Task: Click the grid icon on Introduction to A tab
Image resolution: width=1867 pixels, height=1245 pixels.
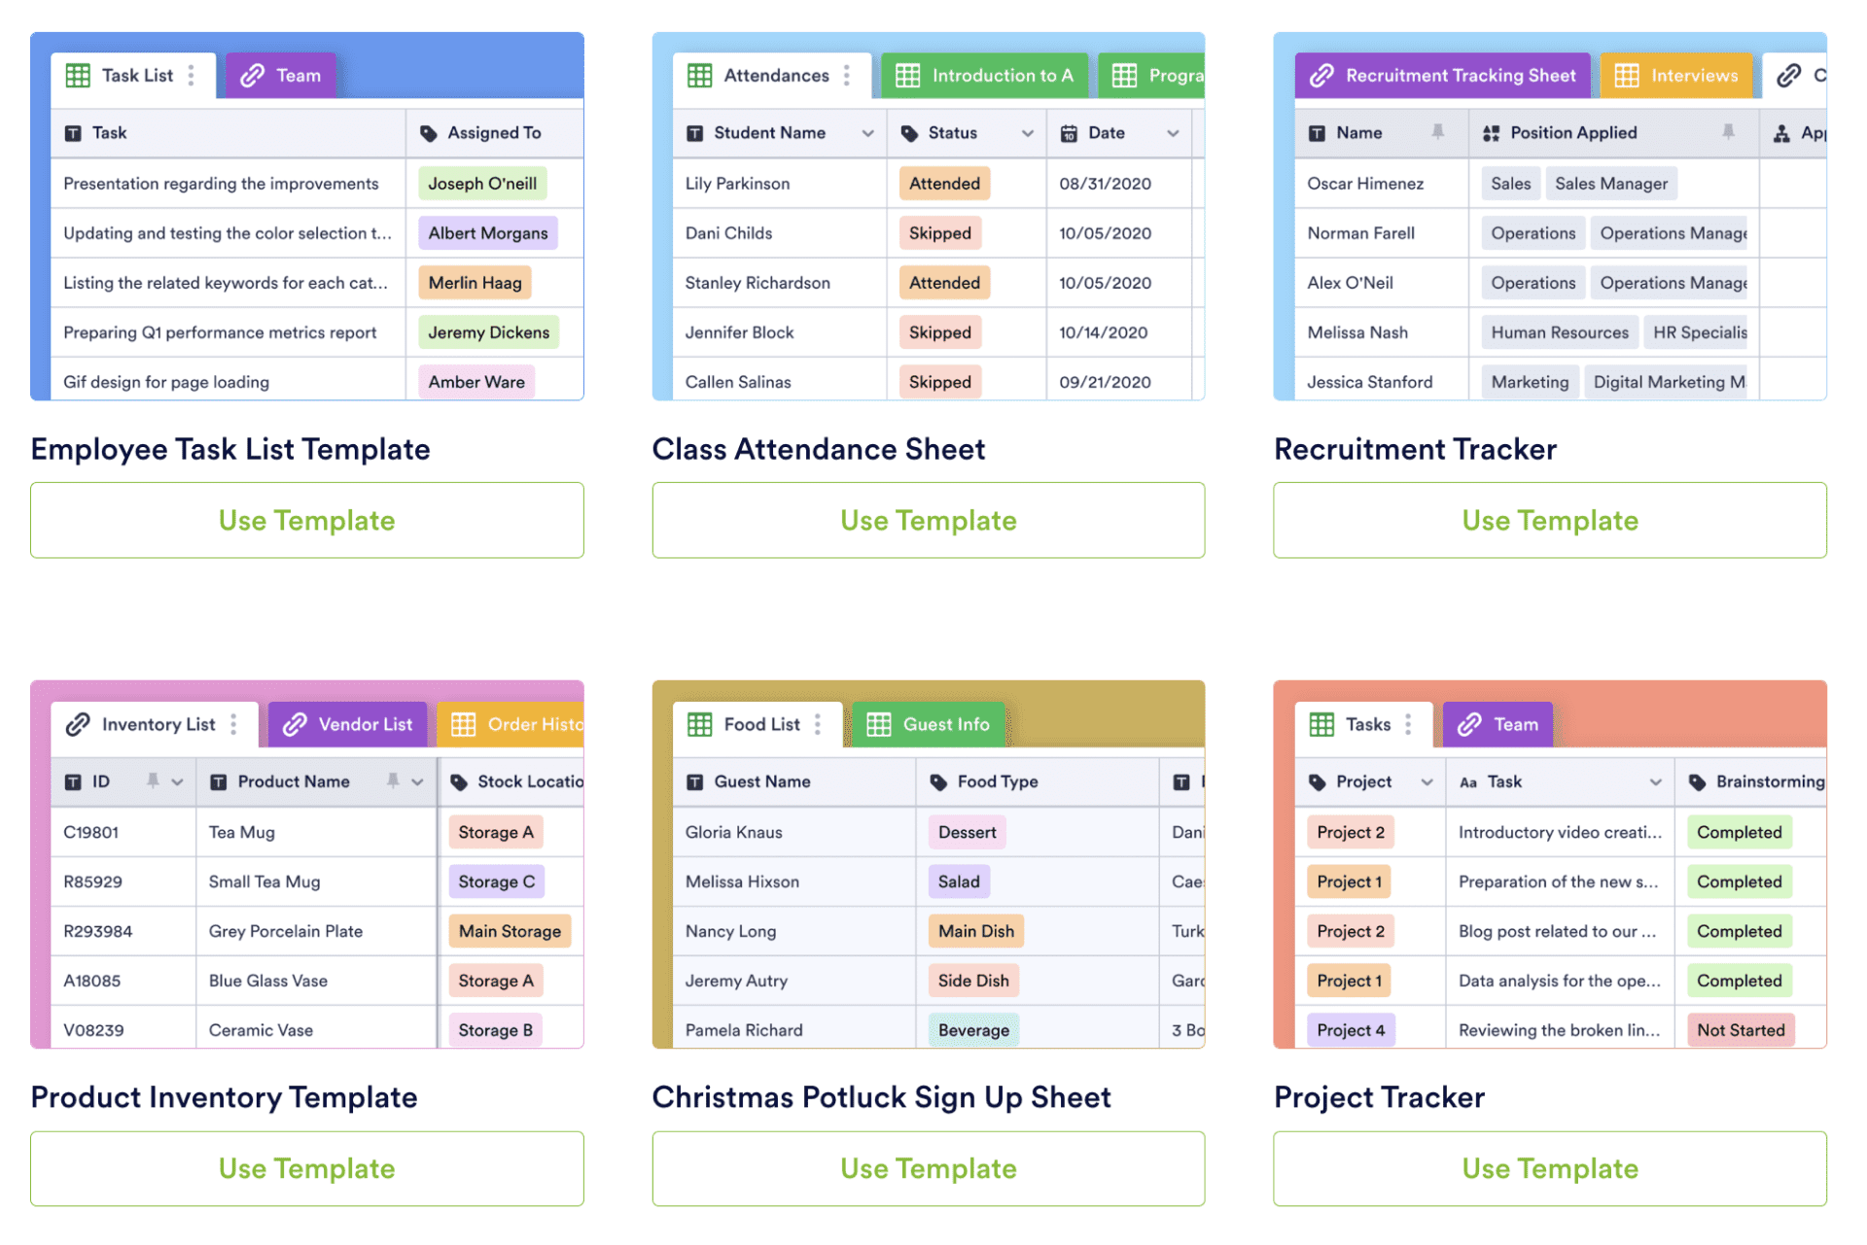Action: 907,76
